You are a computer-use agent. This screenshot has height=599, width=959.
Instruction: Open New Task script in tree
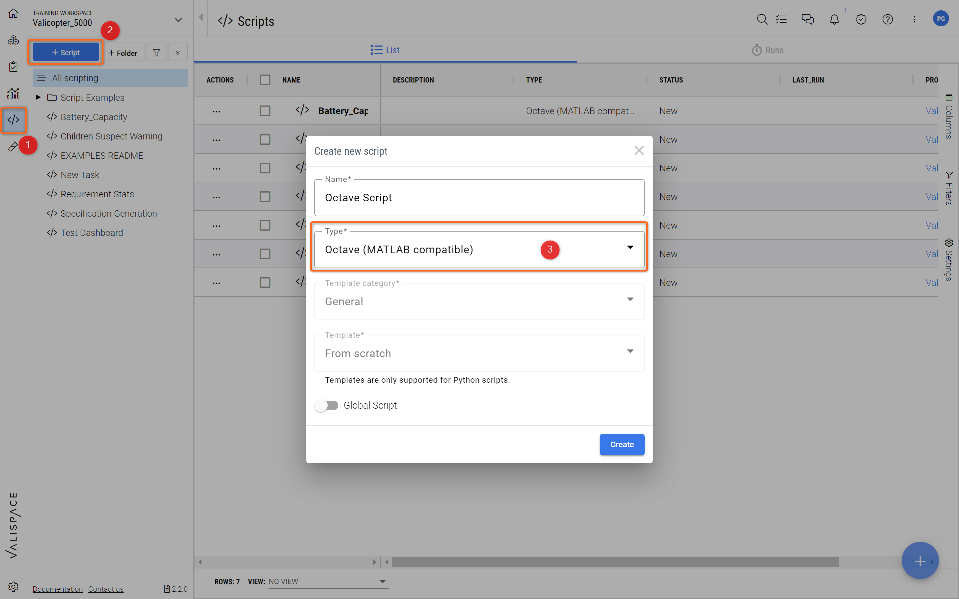click(79, 175)
